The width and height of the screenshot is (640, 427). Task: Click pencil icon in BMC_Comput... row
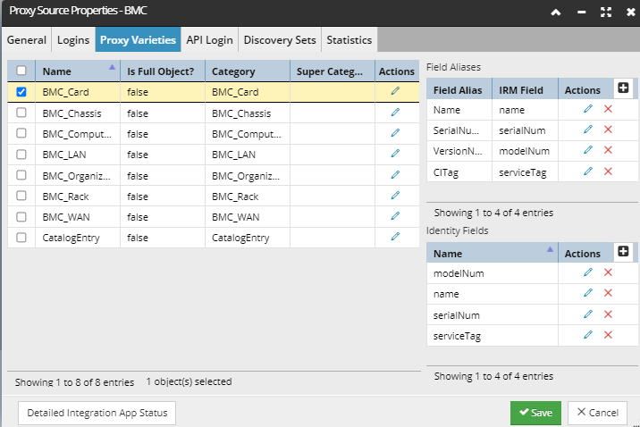[395, 133]
